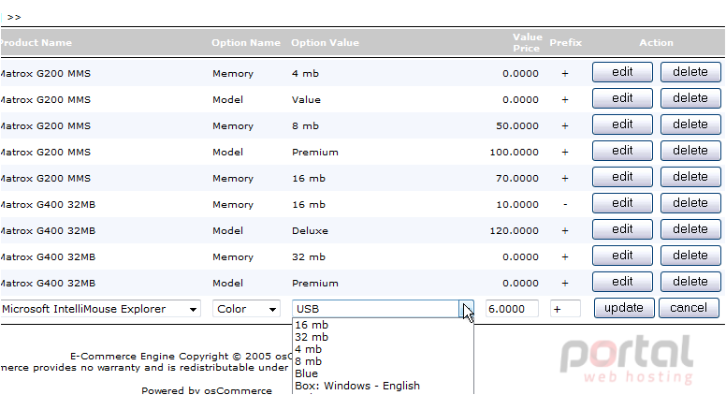Click the Value Price column header

[x=527, y=43]
